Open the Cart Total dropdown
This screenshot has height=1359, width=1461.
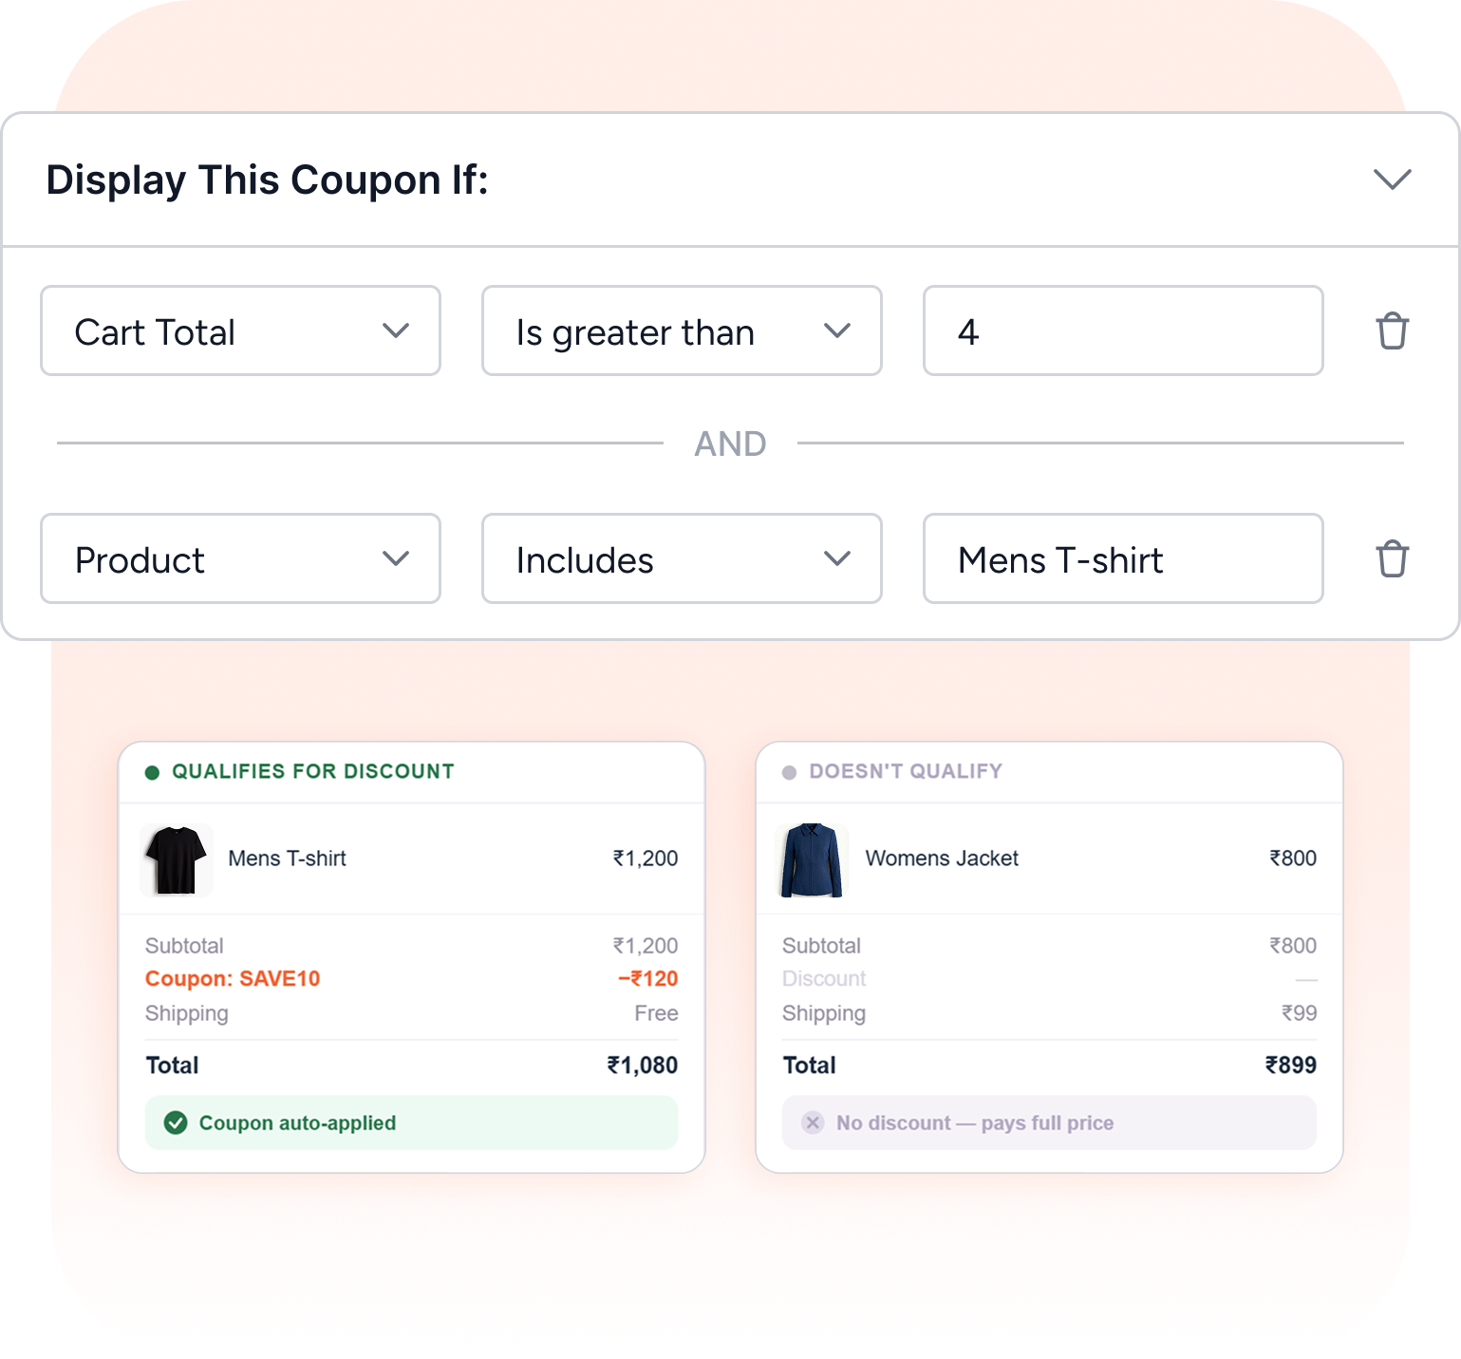[240, 330]
